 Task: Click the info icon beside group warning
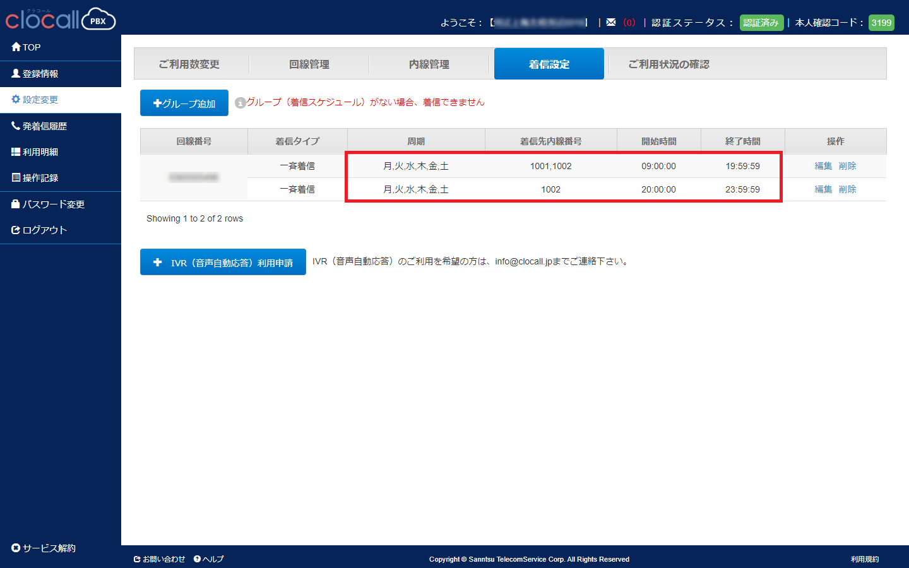(240, 103)
